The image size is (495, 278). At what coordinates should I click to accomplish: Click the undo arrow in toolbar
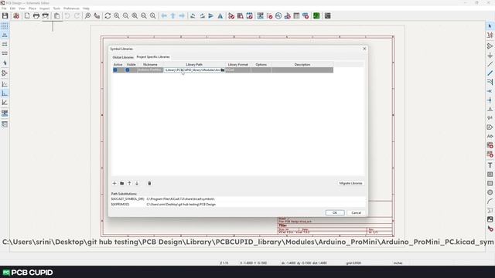[67, 15]
